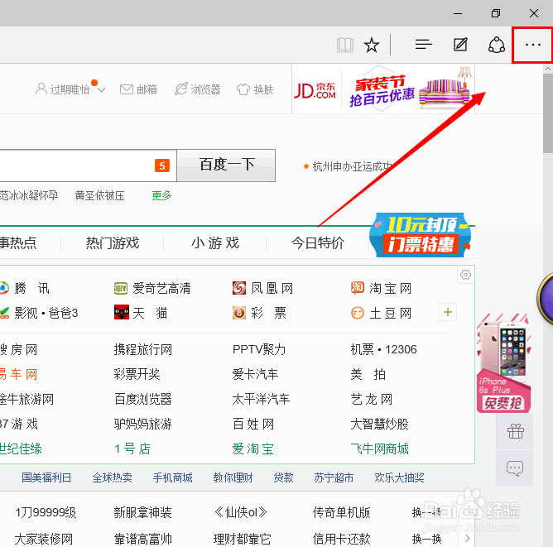
Task: Open 欢乐大抽奖 promo link
Action: tap(399, 478)
